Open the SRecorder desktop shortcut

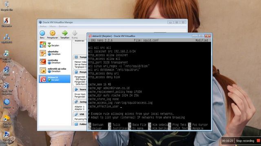(7, 22)
